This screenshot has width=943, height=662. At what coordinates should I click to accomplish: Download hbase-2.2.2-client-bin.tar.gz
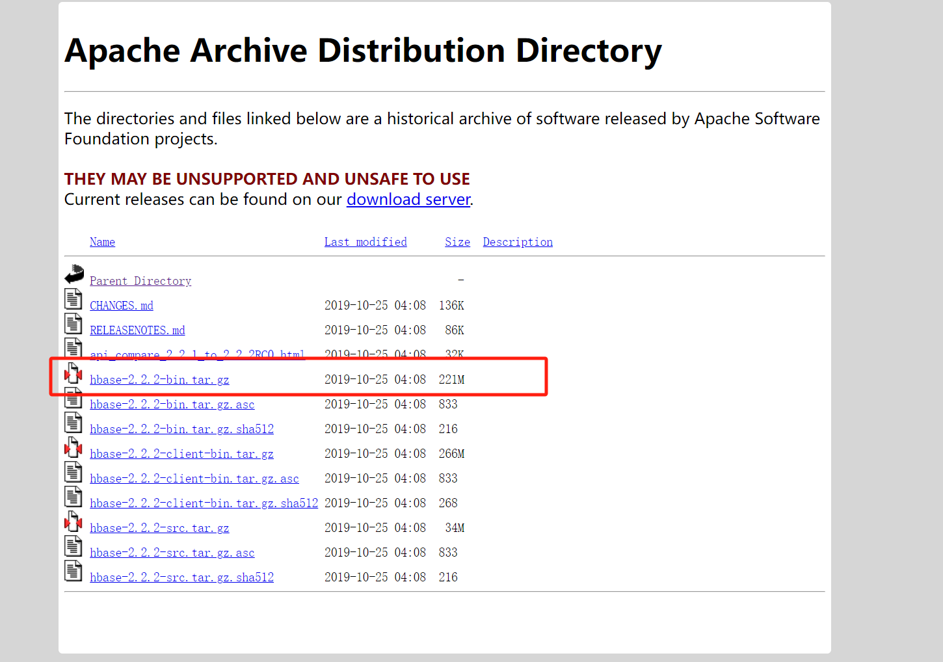[181, 454]
